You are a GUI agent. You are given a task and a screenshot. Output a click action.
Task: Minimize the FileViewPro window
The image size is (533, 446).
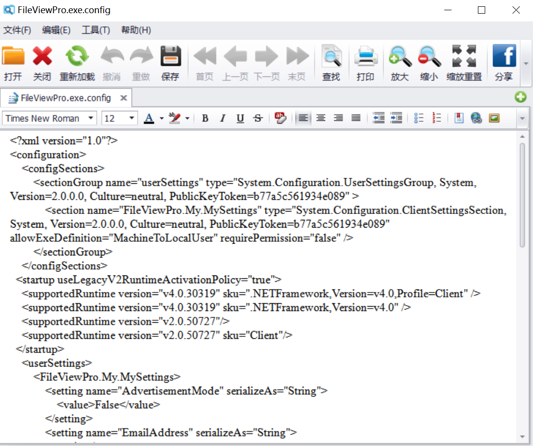(448, 10)
